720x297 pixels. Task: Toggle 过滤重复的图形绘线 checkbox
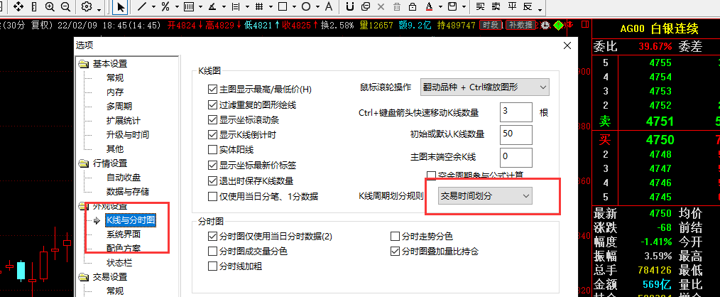212,105
